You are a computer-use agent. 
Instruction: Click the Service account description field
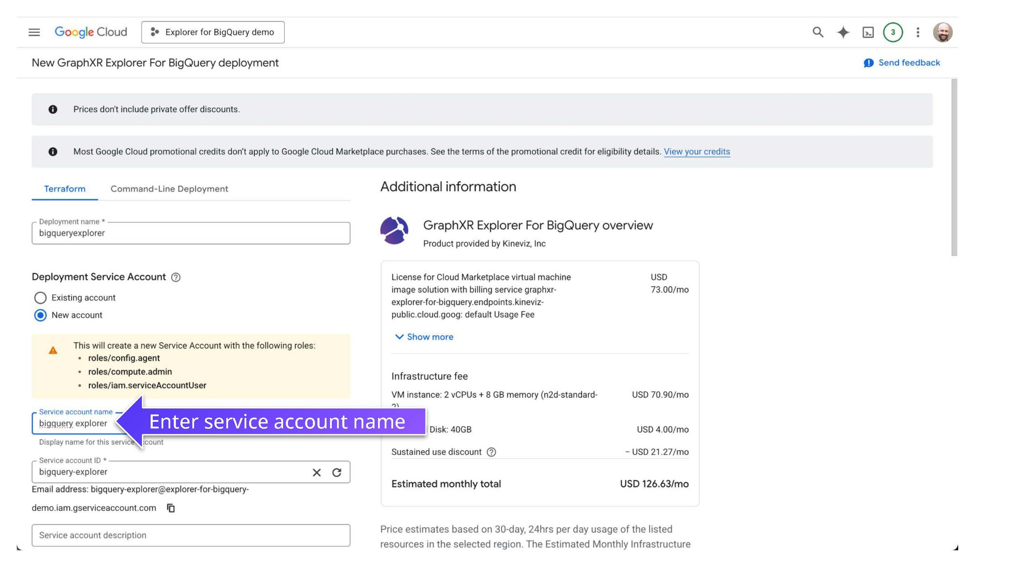(x=191, y=535)
